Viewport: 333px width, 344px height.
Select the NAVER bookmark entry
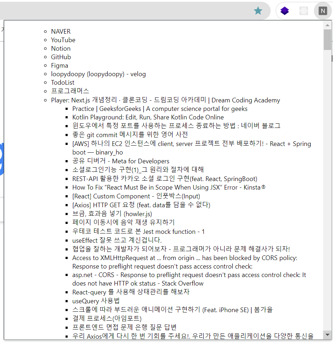coord(61,32)
